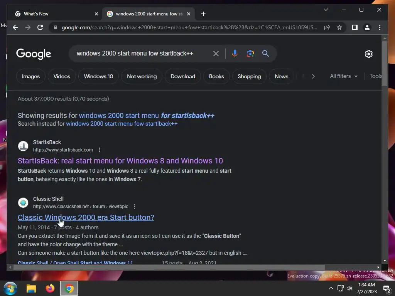Open File Explorer from the taskbar
Viewport: 395px width, 296px height.
click(31, 288)
